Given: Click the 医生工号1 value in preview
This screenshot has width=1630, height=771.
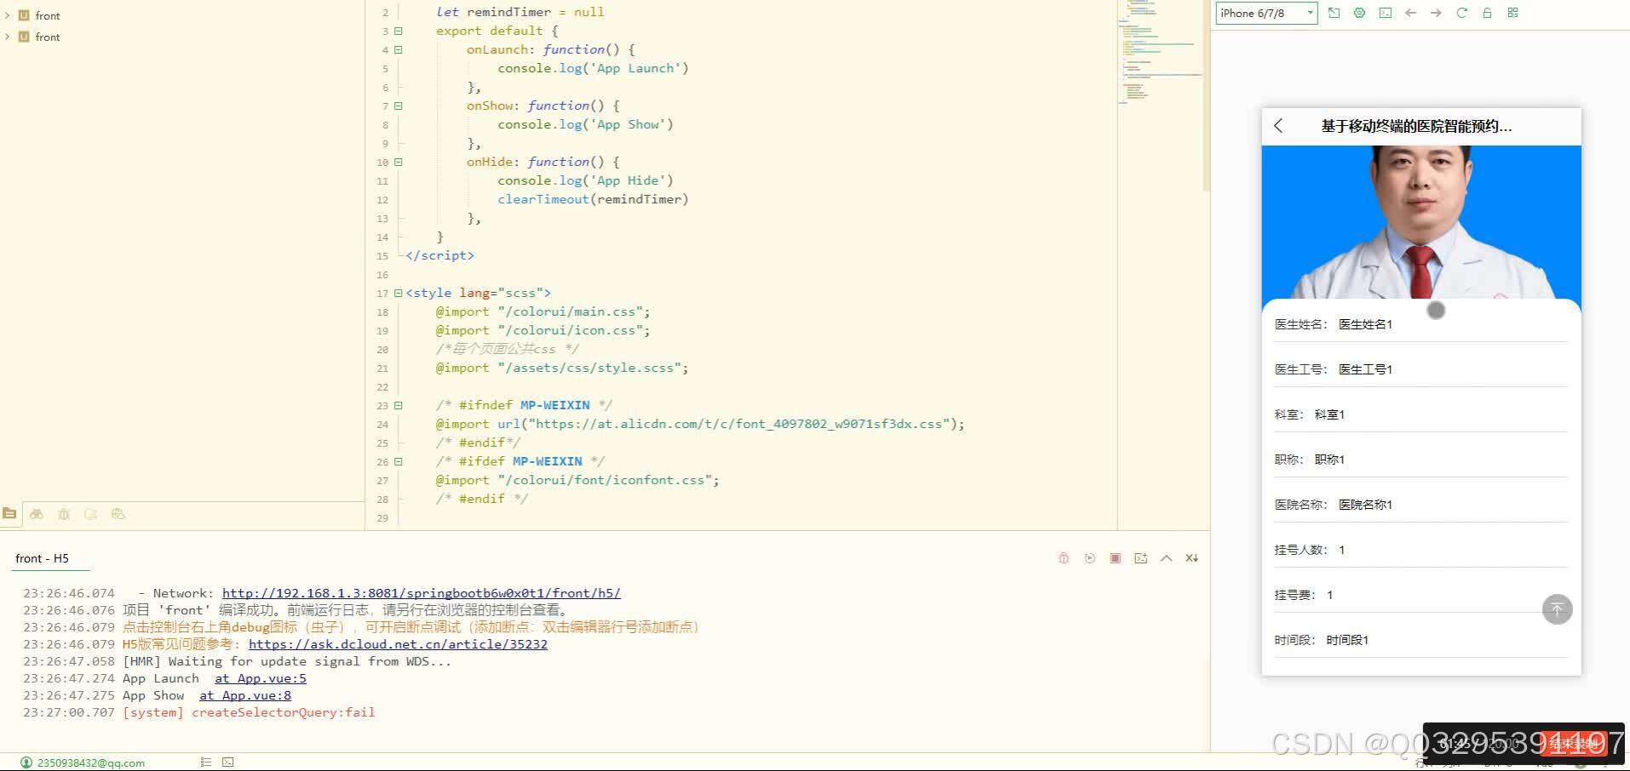Looking at the screenshot, I should coord(1365,369).
